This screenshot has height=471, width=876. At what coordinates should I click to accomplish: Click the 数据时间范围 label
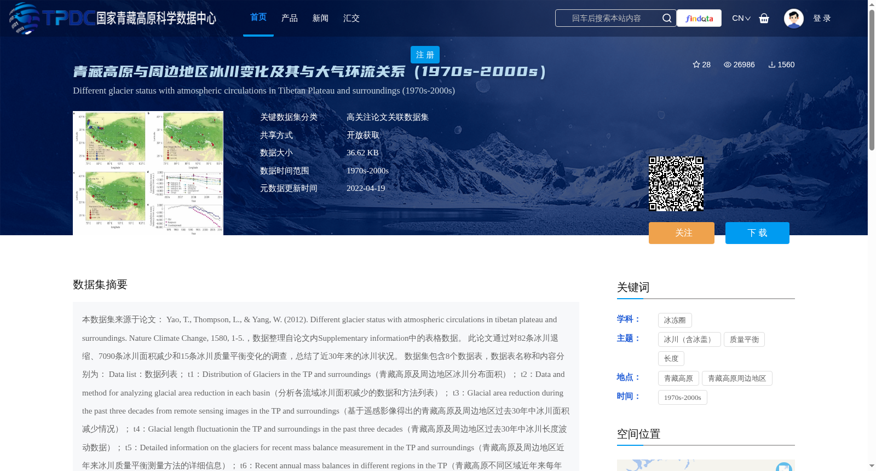(285, 171)
